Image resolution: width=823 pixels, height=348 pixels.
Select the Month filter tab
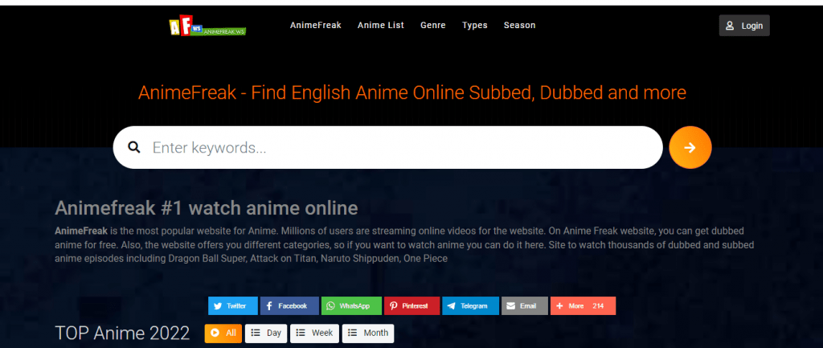tap(368, 333)
